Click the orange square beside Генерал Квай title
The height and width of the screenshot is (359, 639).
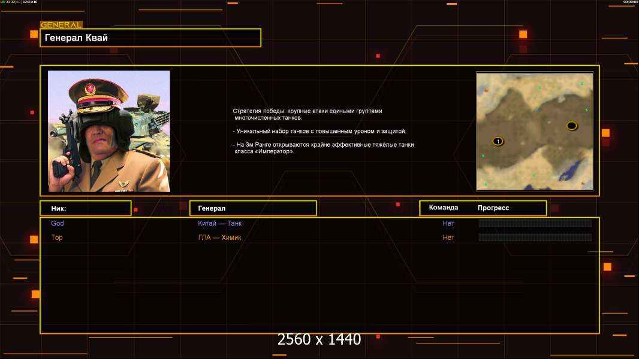pos(34,35)
